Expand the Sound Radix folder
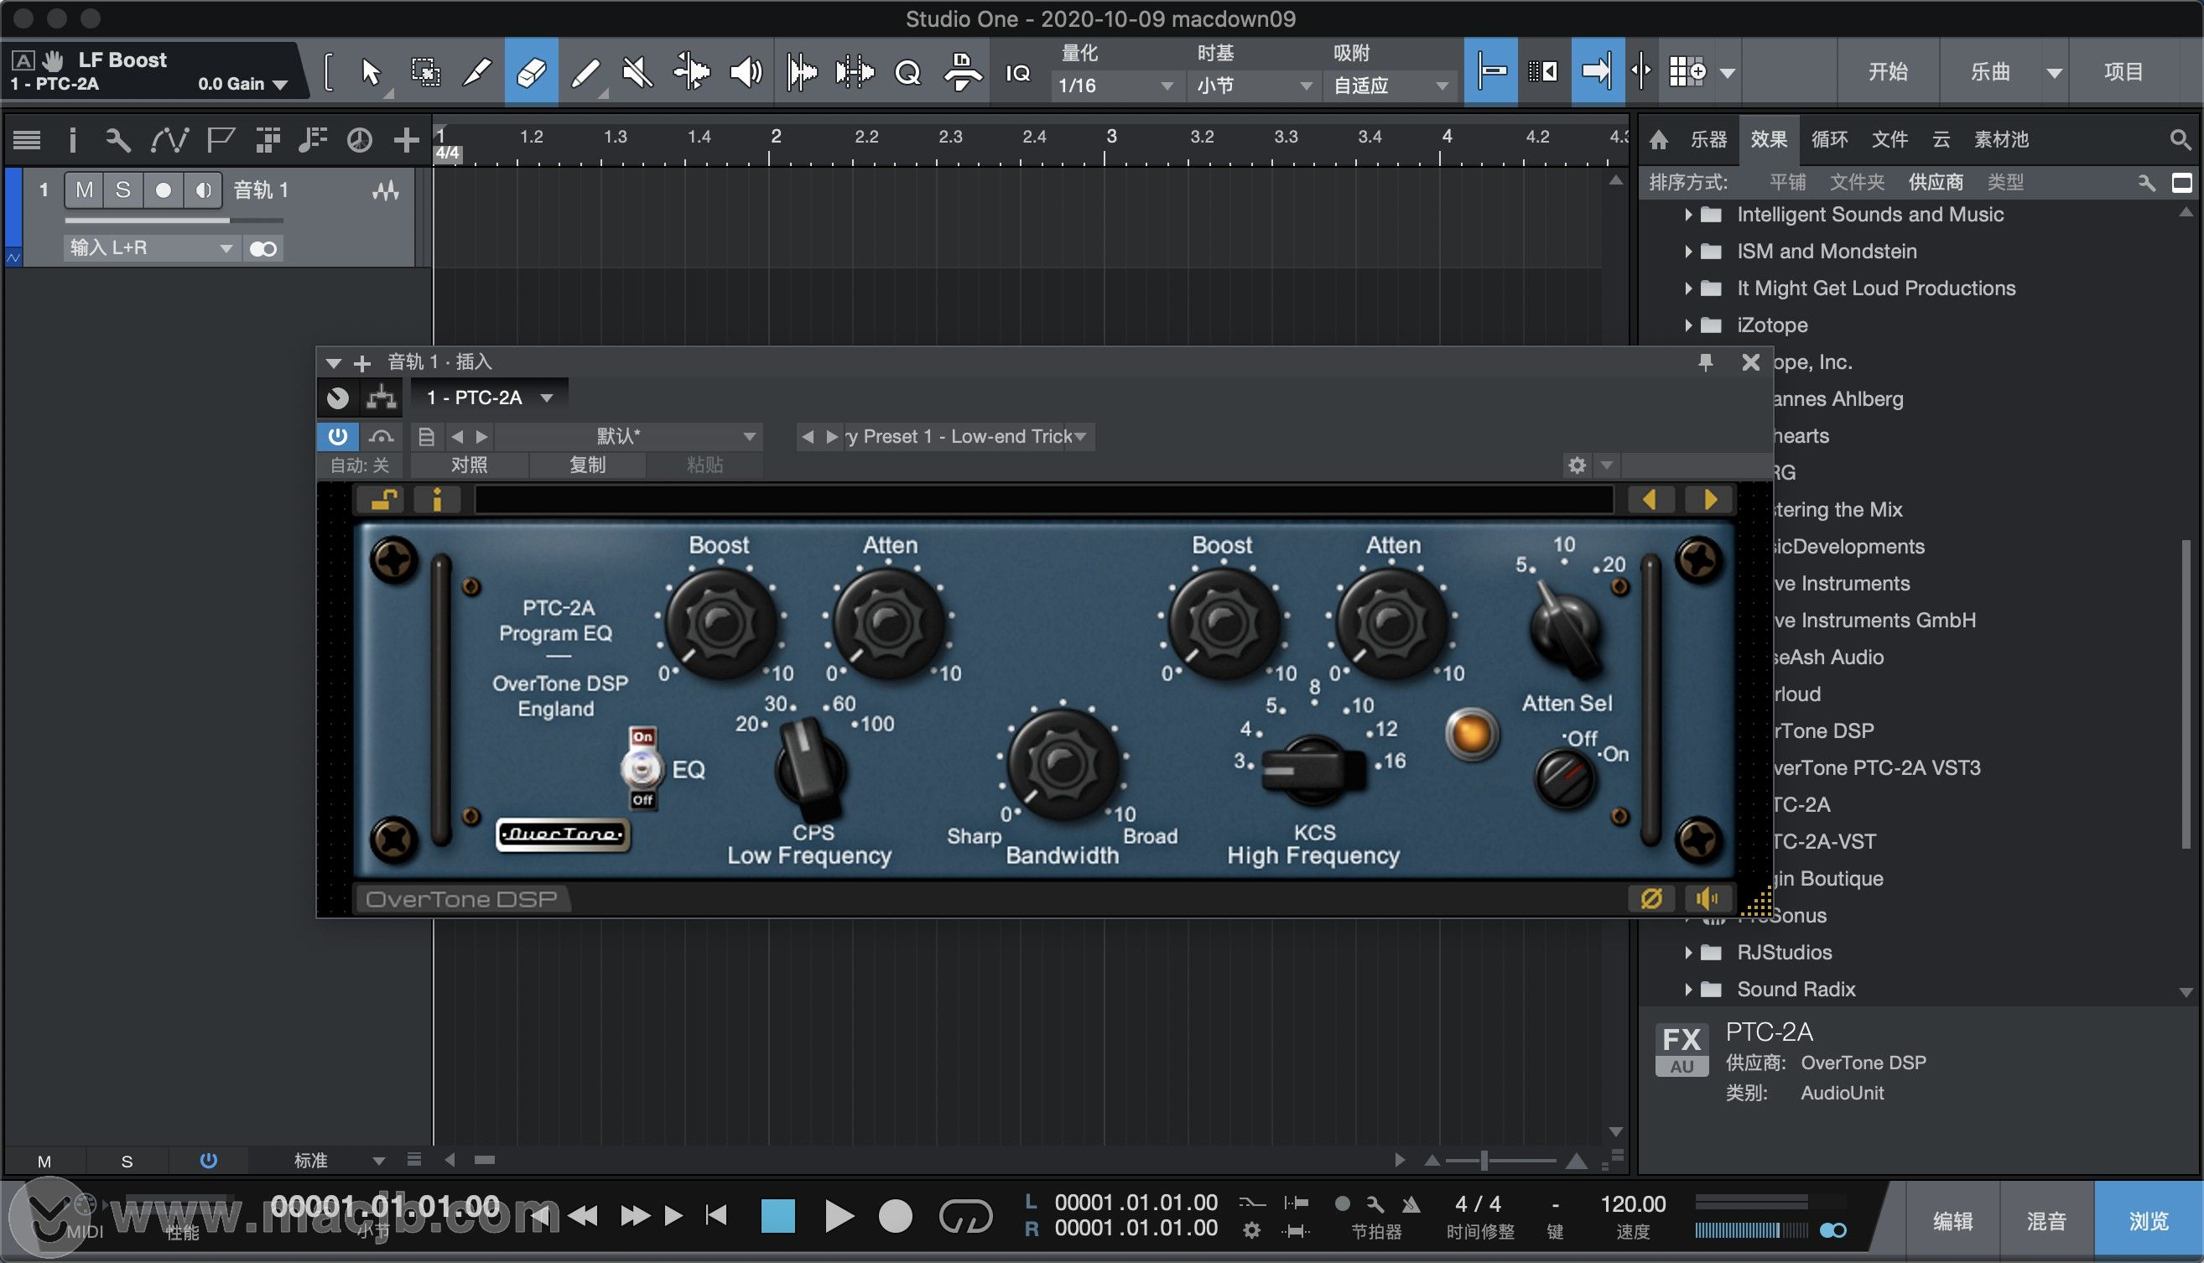This screenshot has width=2204, height=1263. (x=1688, y=990)
